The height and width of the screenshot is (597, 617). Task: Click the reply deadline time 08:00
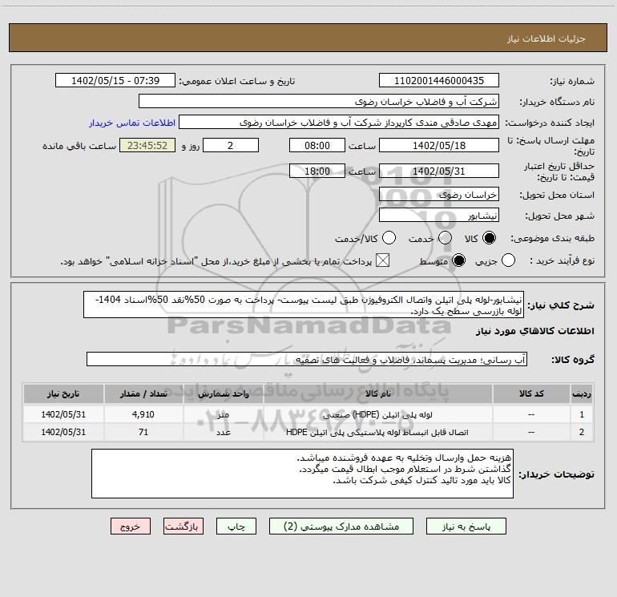click(x=317, y=145)
